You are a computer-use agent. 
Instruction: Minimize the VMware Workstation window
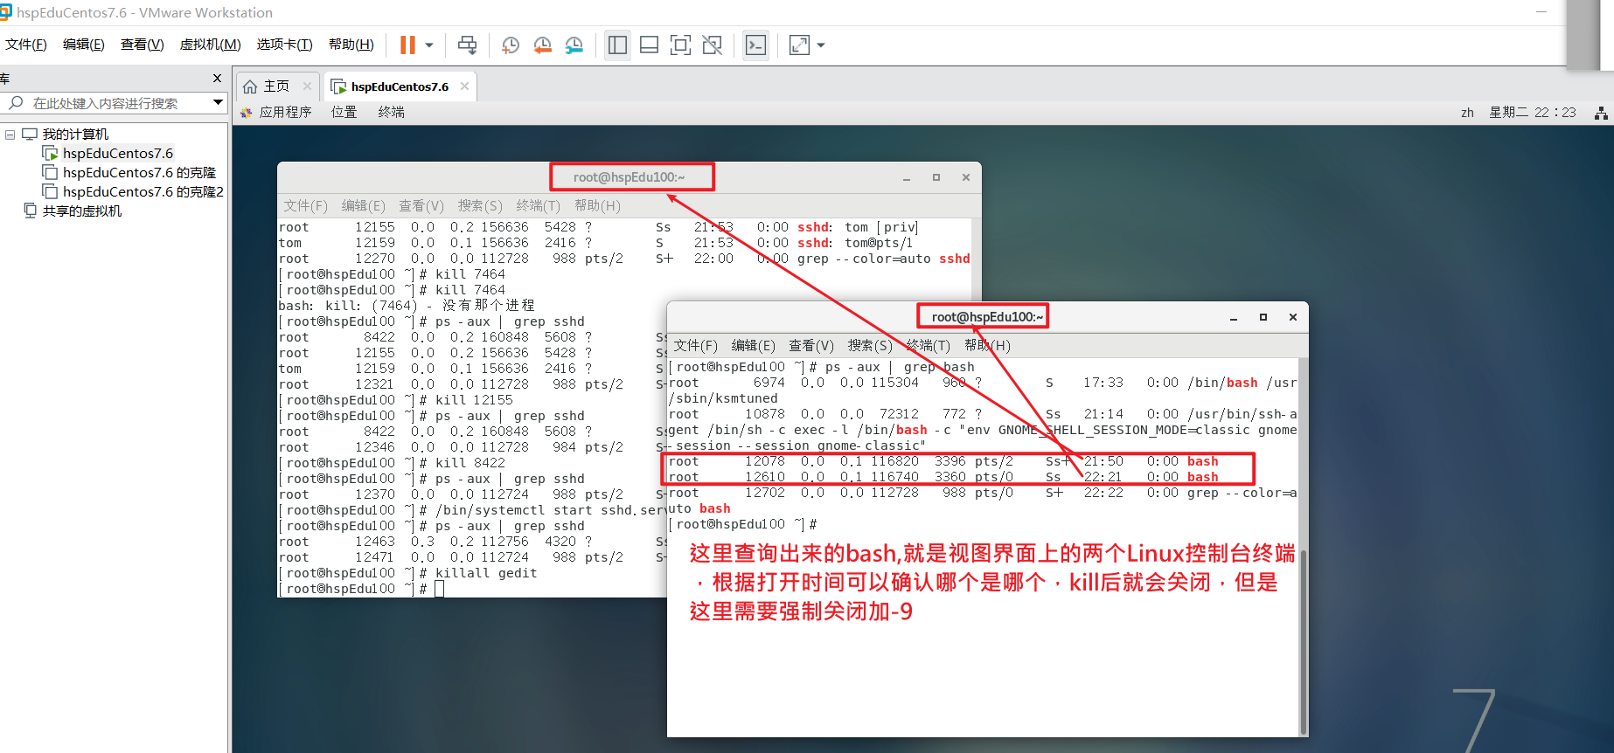1541,11
